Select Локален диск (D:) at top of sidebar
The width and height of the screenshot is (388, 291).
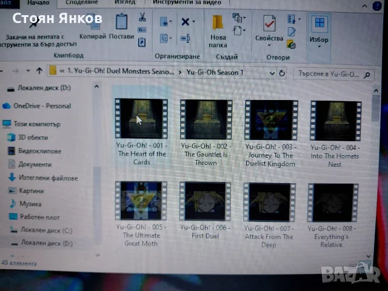pos(39,89)
